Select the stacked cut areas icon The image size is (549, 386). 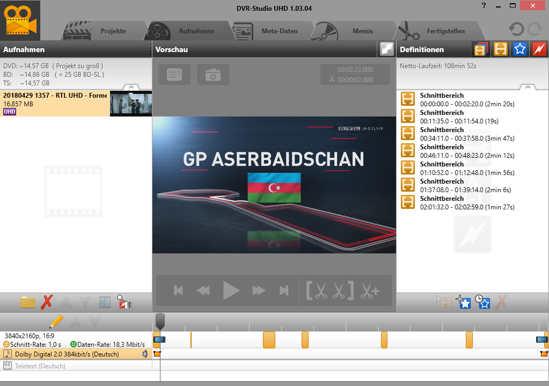click(x=480, y=49)
